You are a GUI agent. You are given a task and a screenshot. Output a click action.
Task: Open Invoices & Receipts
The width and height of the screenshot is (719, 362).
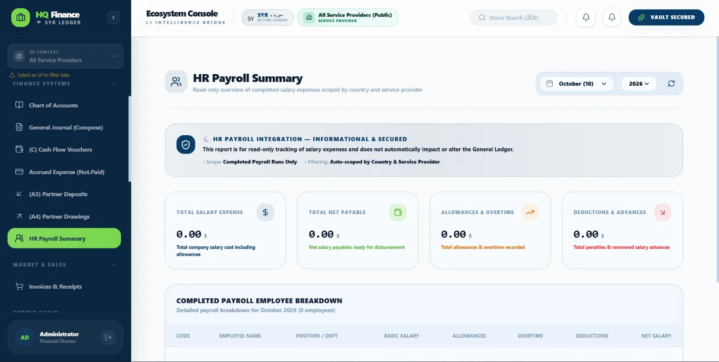64,287
